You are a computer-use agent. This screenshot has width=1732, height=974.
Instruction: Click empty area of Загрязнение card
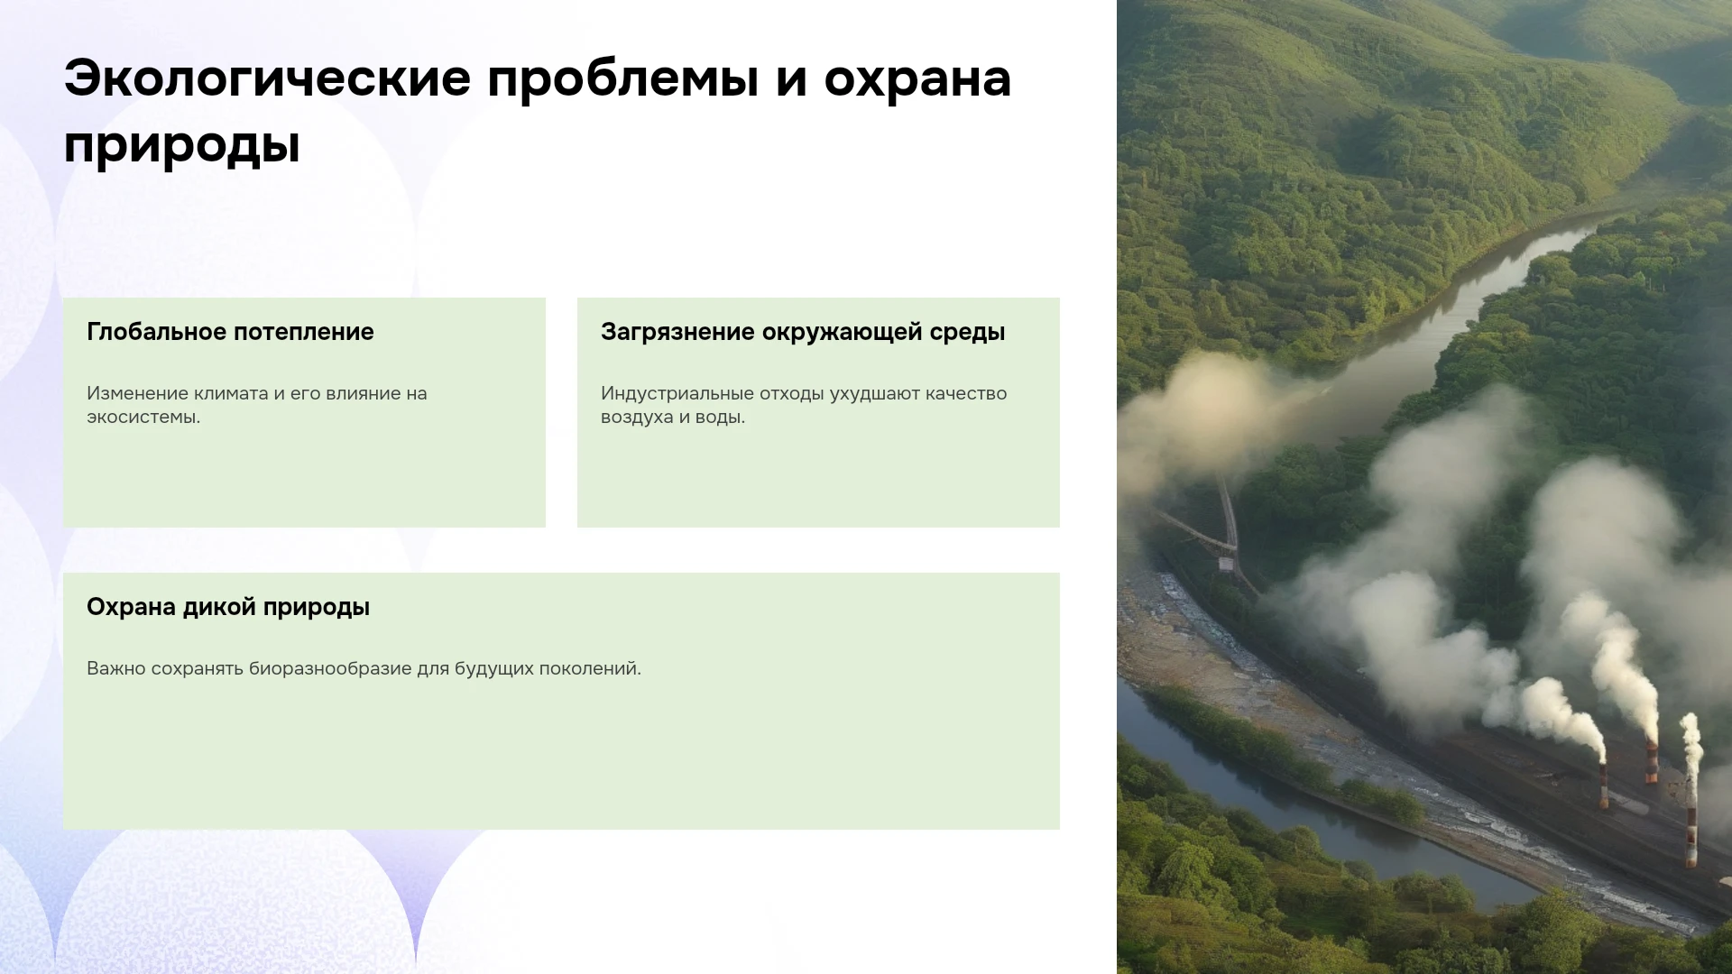tap(818, 478)
